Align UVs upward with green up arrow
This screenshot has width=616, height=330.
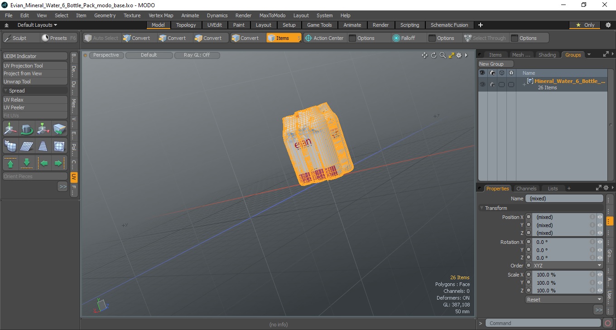[x=10, y=163]
